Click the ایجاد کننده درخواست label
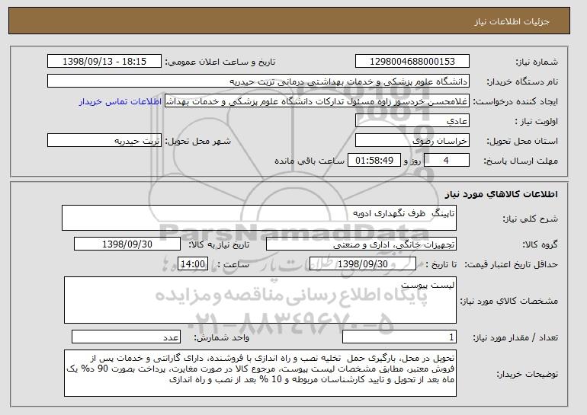 (x=515, y=101)
